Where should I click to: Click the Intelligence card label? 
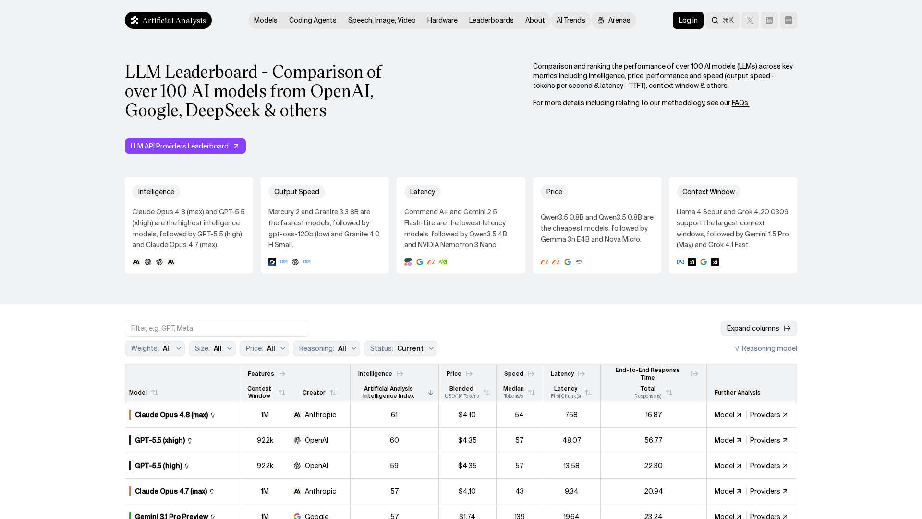[x=156, y=192]
